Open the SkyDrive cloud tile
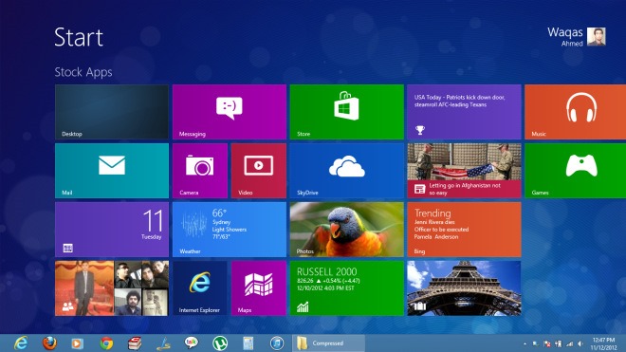626x352 pixels. point(346,171)
